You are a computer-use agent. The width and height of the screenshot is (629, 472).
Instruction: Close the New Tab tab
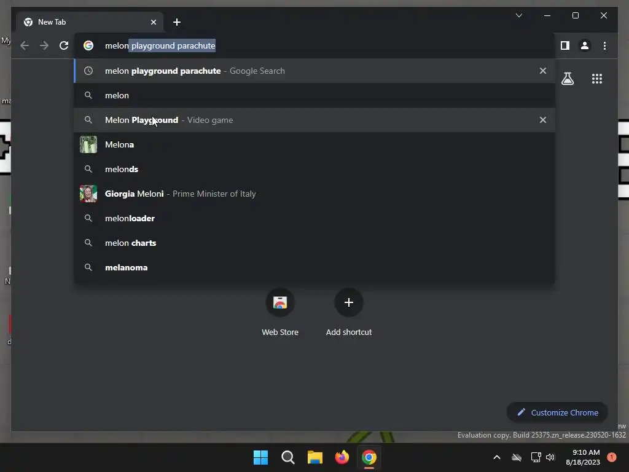(153, 22)
